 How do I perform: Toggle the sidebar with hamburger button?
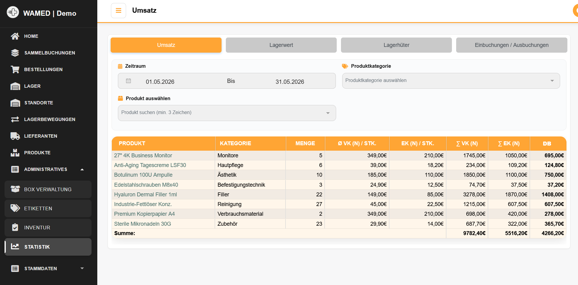(119, 11)
